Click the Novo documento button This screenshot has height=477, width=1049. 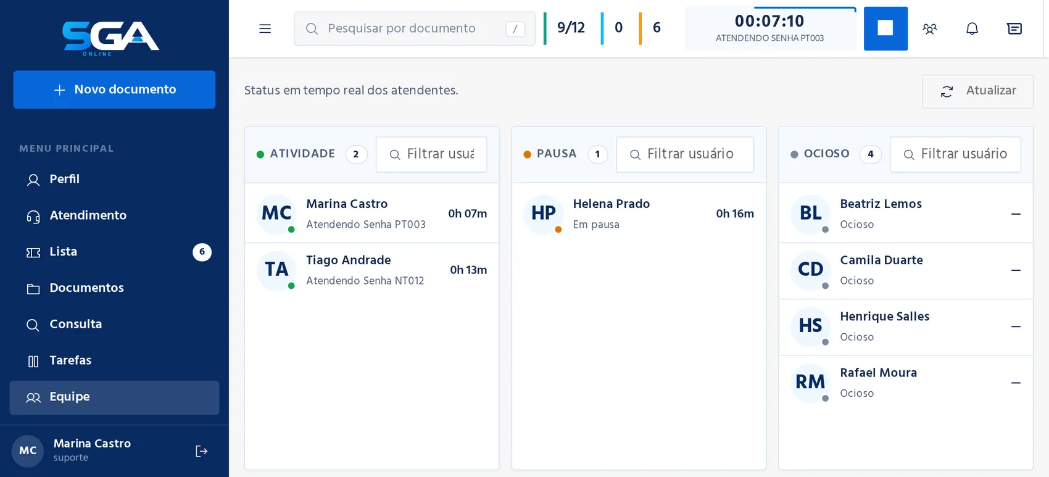click(x=114, y=89)
